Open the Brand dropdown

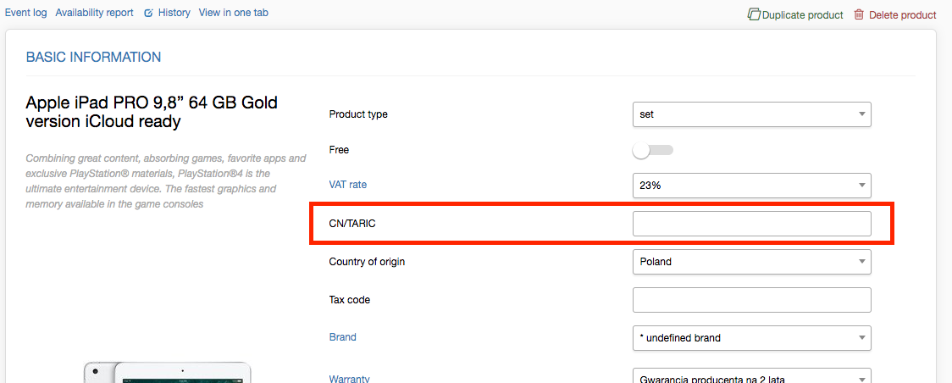click(751, 338)
